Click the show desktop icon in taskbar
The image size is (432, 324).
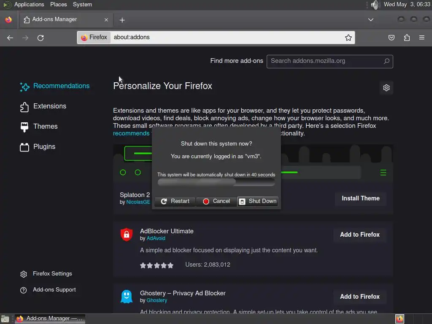(x=5, y=319)
